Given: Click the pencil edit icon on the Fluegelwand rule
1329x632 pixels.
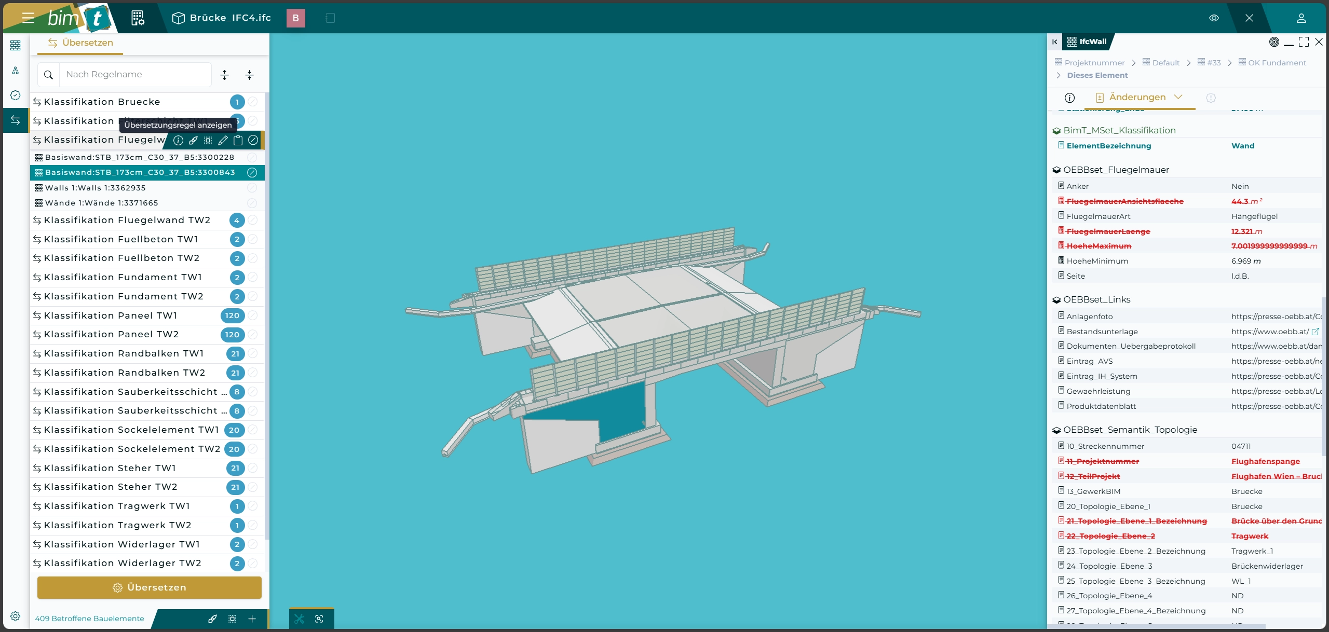Looking at the screenshot, I should click(x=223, y=140).
